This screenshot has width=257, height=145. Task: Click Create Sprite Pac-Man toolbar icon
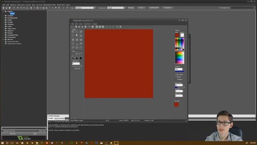click(x=31, y=8)
